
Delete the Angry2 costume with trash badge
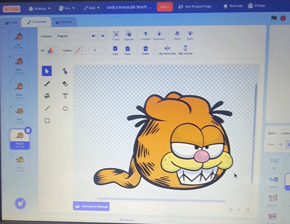point(28,130)
